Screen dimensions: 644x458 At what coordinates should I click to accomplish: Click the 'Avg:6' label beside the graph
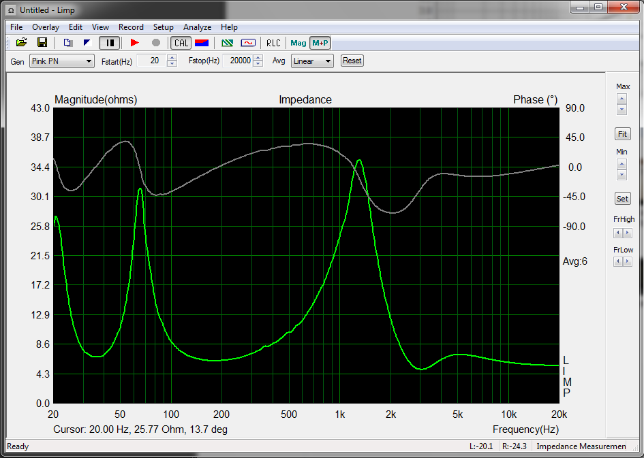574,261
